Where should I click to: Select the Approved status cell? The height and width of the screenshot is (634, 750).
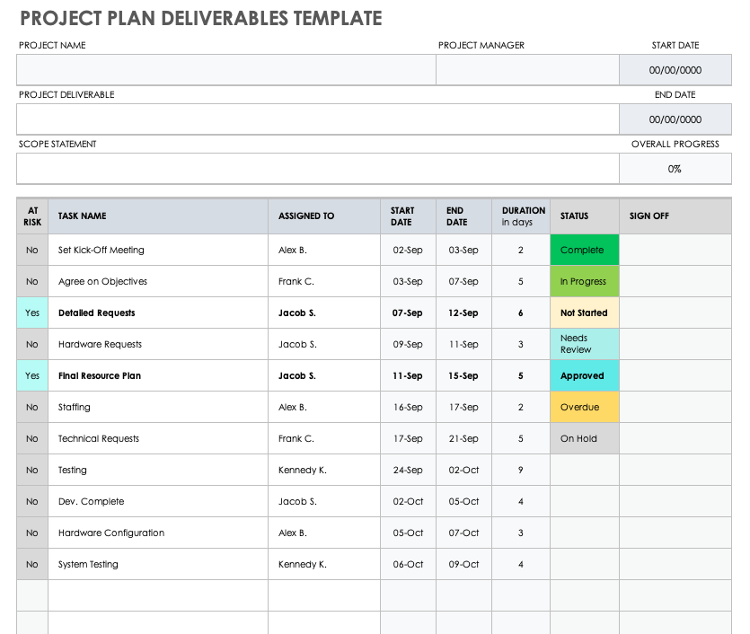585,375
